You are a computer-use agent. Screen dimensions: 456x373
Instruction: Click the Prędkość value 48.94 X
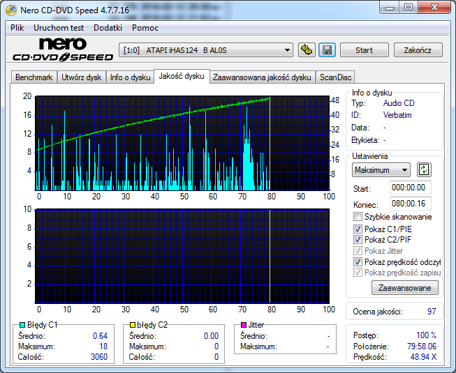[423, 357]
